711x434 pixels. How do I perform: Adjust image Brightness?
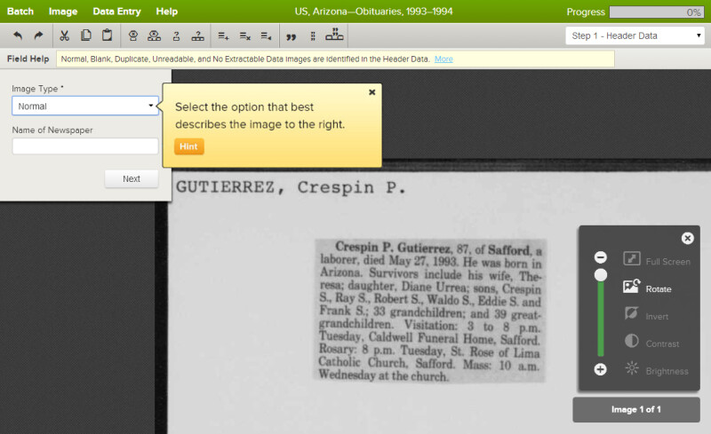[657, 370]
